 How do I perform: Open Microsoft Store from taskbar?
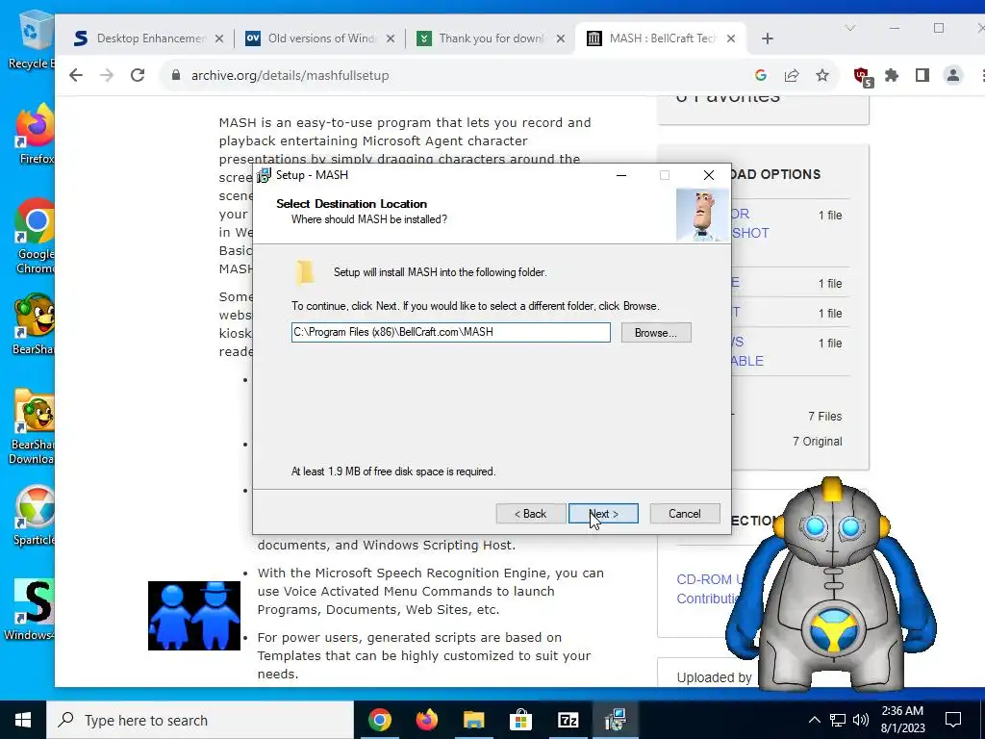[520, 720]
